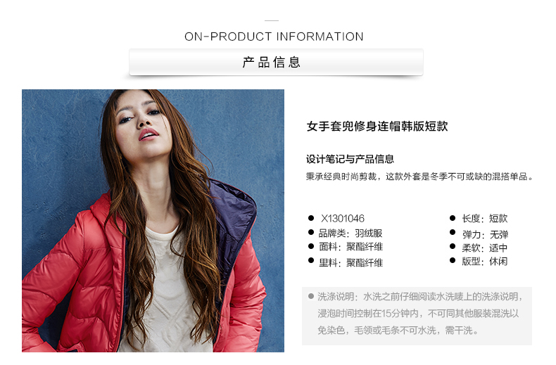
Task: Click the 产品信息 banner heading
Action: tap(272, 63)
